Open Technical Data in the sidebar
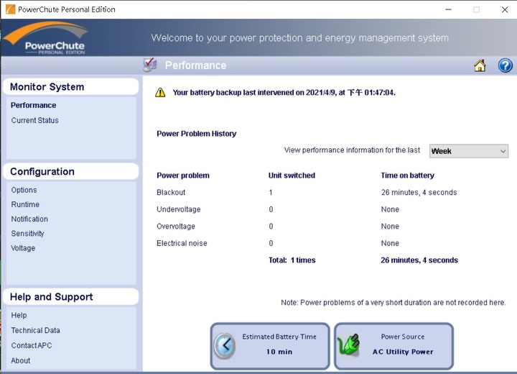Image resolution: width=517 pixels, height=374 pixels. pyautogui.click(x=36, y=330)
